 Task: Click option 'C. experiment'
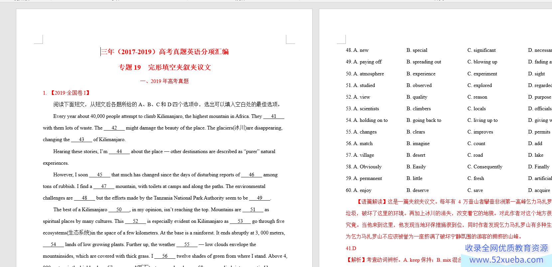click(482, 74)
